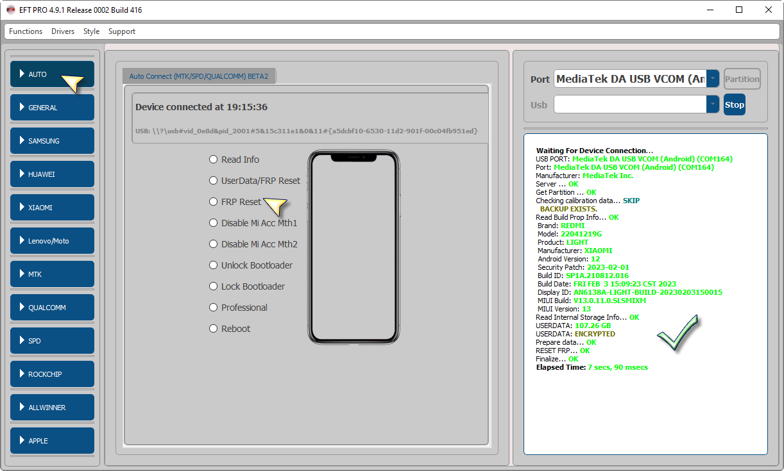This screenshot has height=471, width=784.
Task: Click the phone illustration in the center
Action: (353, 247)
